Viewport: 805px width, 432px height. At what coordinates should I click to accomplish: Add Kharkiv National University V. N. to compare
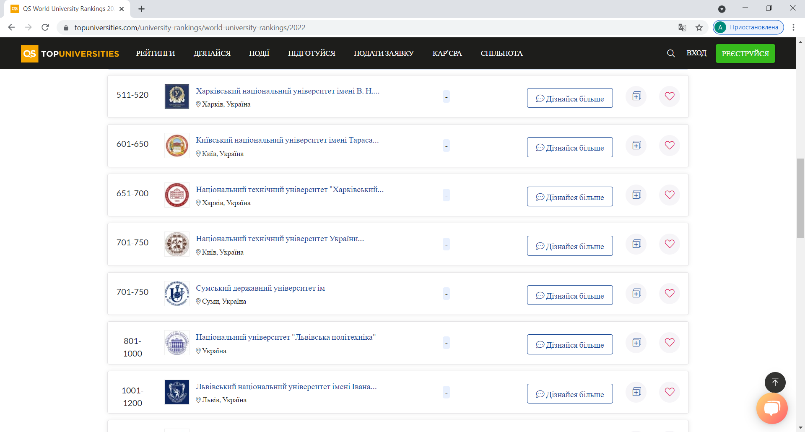pos(636,96)
